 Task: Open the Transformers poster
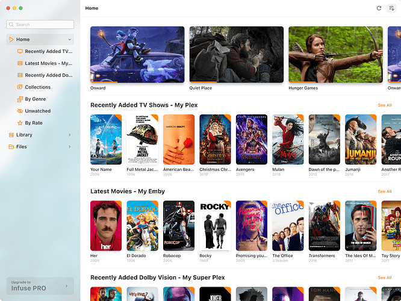(325, 226)
